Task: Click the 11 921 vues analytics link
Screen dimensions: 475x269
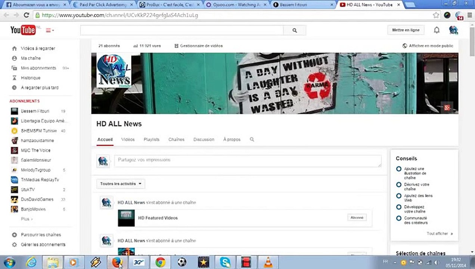Action: (147, 46)
